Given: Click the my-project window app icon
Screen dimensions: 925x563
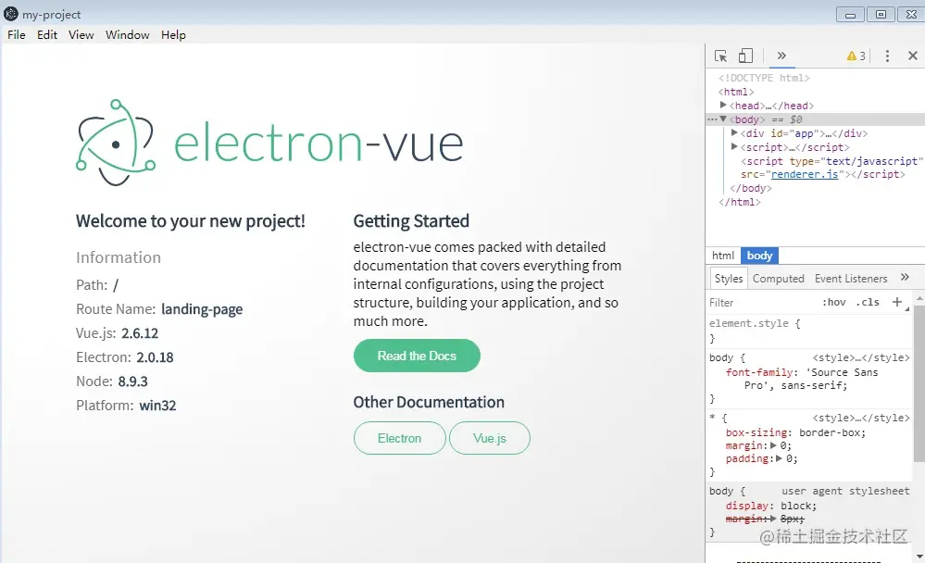Looking at the screenshot, I should [10, 13].
